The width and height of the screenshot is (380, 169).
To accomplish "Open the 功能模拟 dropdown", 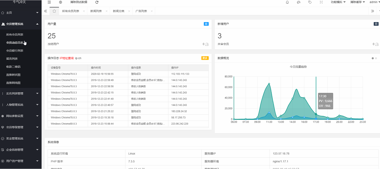I will [x=338, y=2].
